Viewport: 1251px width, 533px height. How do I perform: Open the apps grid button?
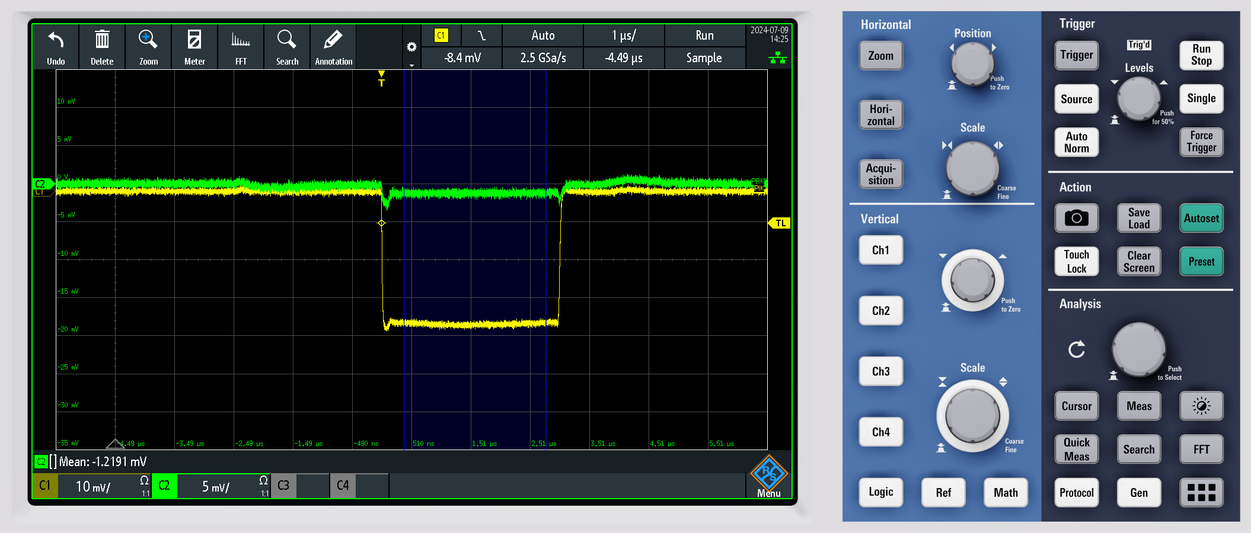click(x=1201, y=492)
